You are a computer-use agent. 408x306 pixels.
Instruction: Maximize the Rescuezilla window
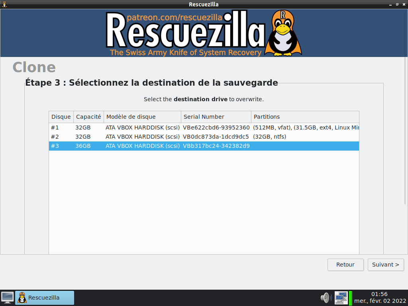[397, 4]
